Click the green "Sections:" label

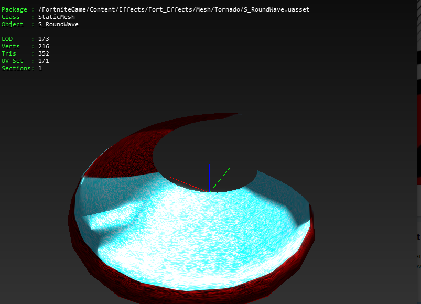point(18,68)
